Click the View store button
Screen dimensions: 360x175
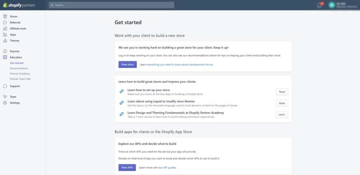[127, 65]
